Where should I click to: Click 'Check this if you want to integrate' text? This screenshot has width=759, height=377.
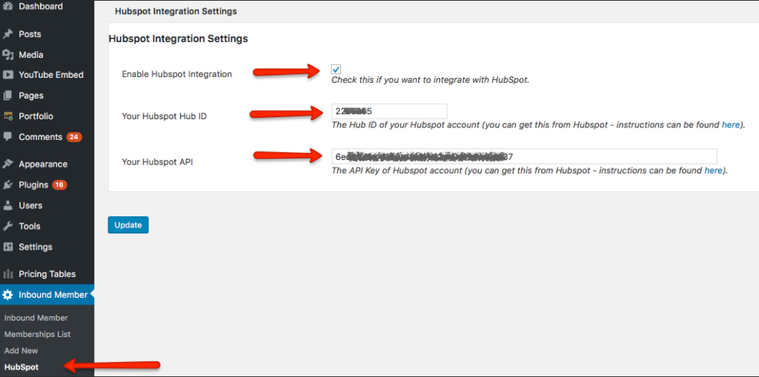click(x=431, y=80)
